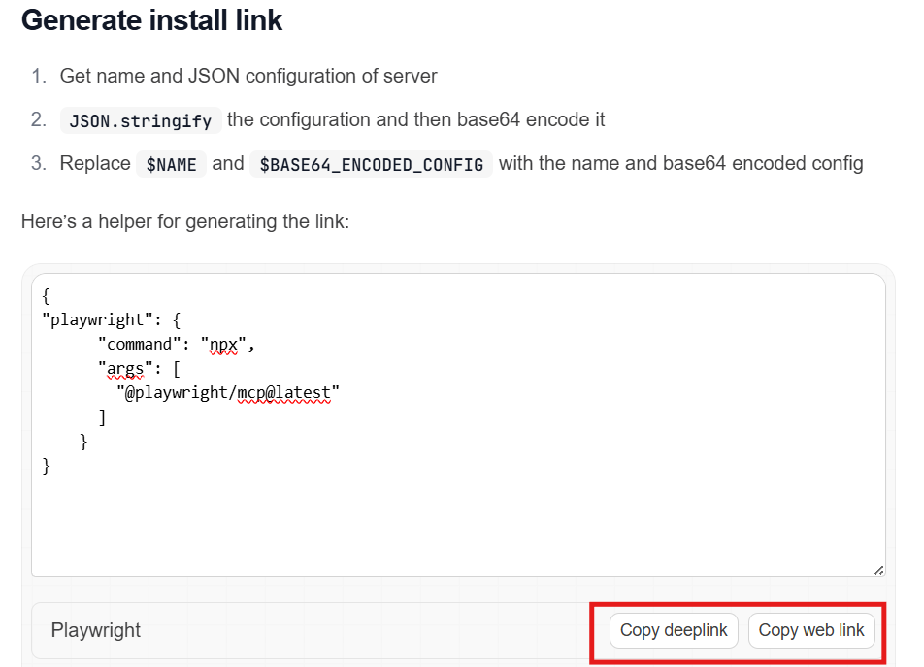
Task: Click the closing brace in the JSON
Action: (46, 466)
